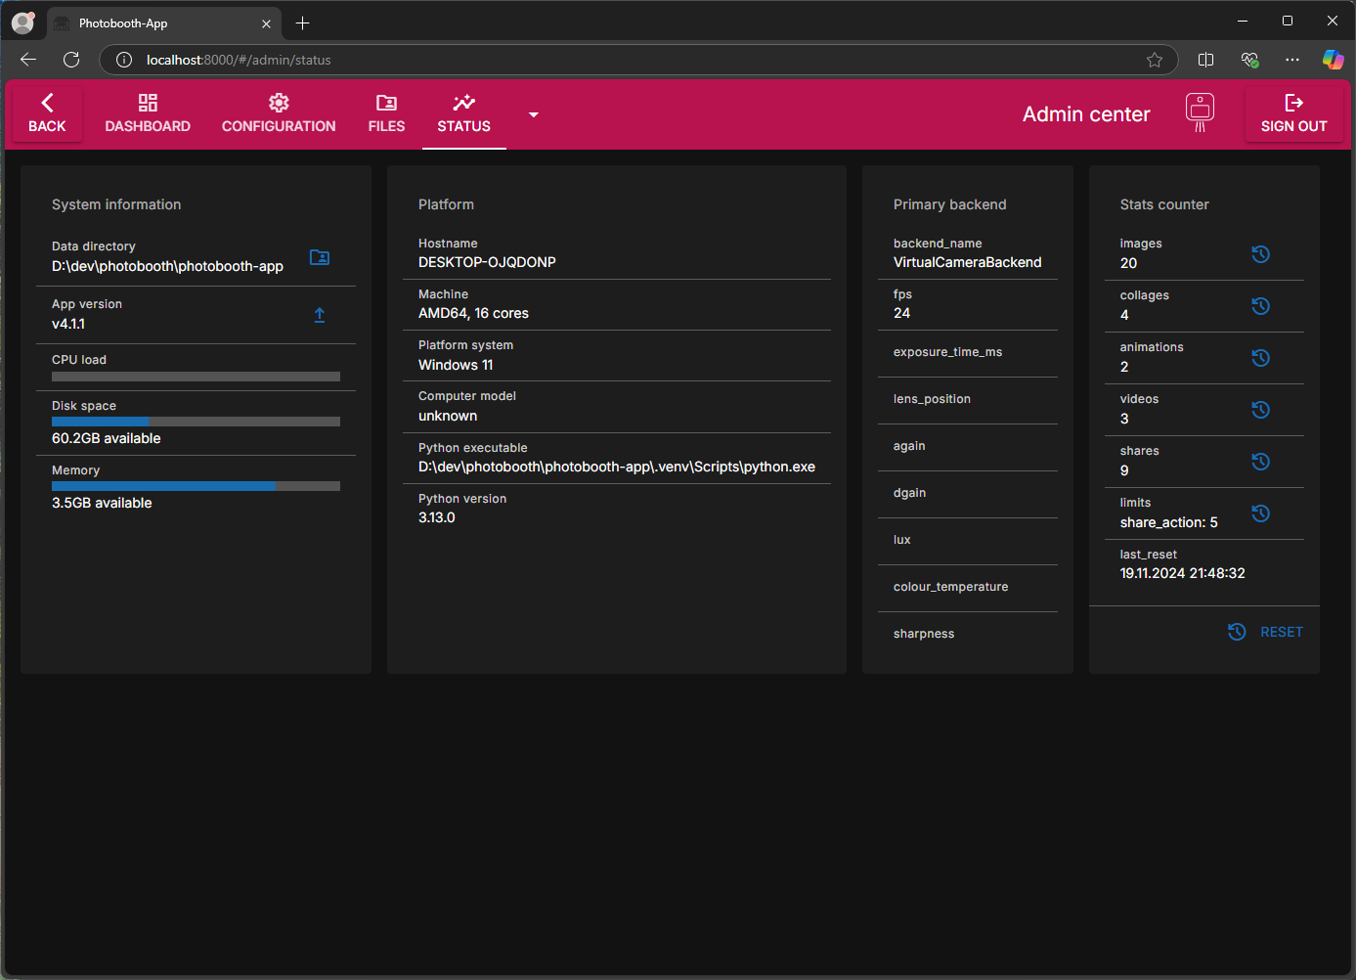Click the colour_temperature row
Viewport: 1356px width, 980px height.
(x=968, y=588)
